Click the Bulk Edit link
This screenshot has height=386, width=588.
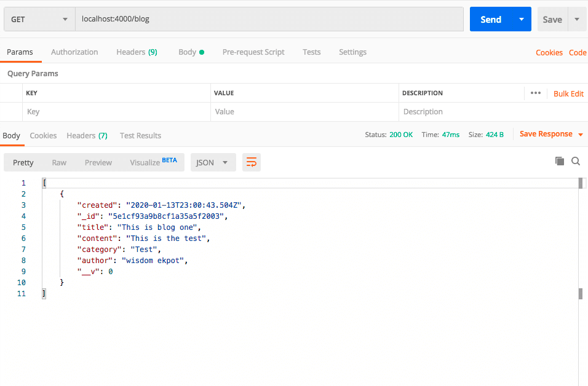coord(568,93)
